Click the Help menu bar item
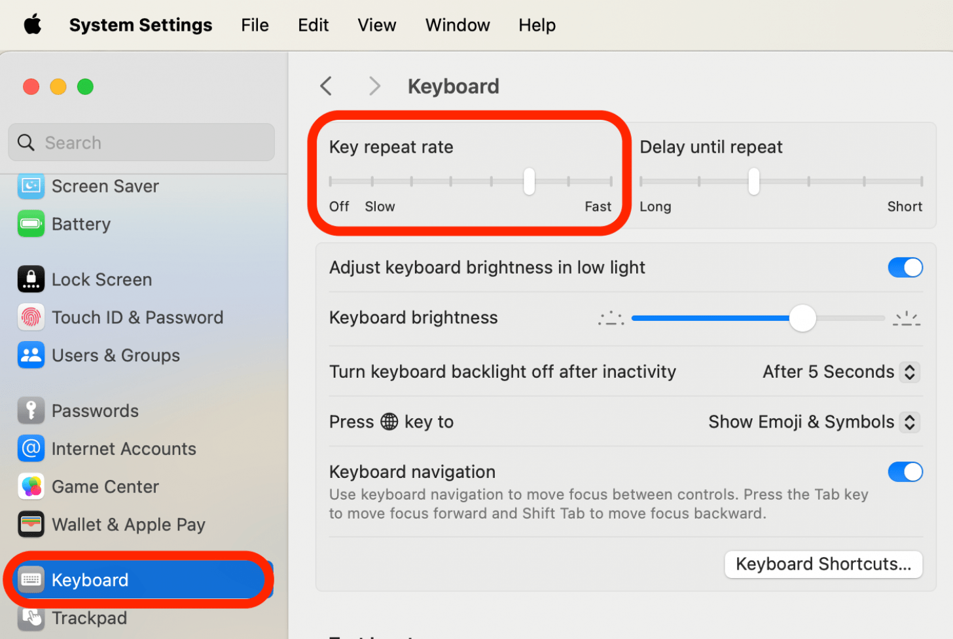 click(537, 25)
